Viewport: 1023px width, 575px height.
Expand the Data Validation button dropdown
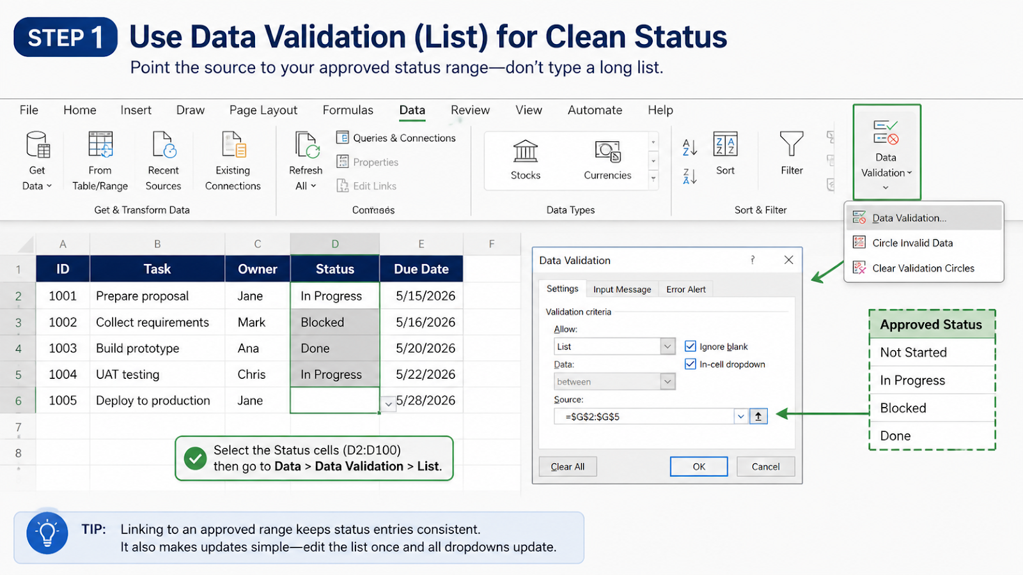(x=886, y=188)
